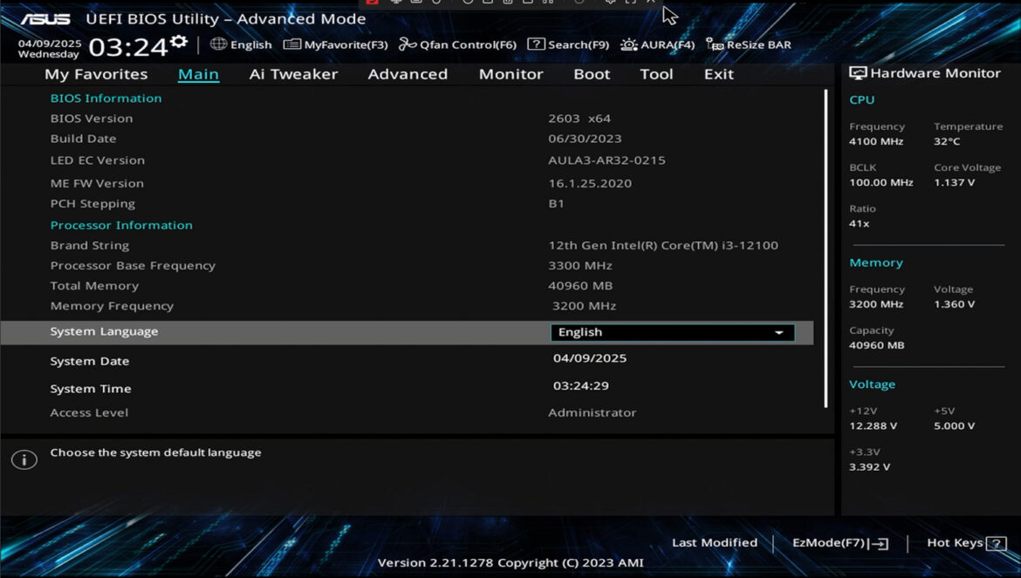
Task: Click the Processor Information heading
Action: [122, 226]
